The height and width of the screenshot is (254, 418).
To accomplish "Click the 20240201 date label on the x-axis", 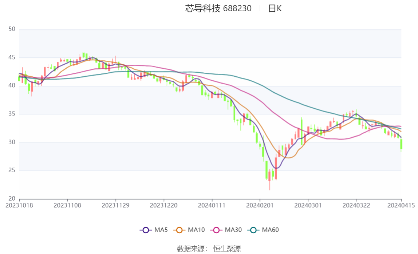I will pos(260,205).
